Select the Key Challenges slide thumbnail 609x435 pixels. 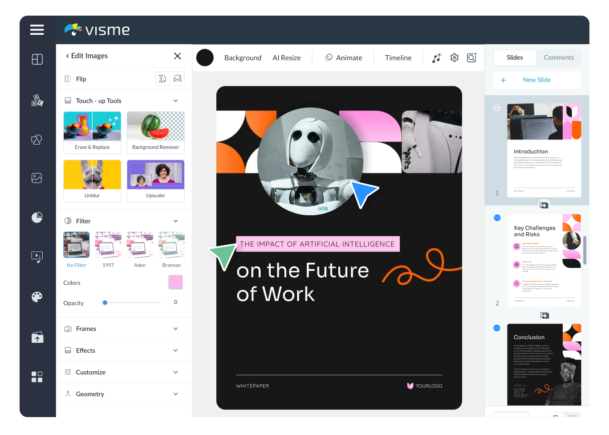544,260
